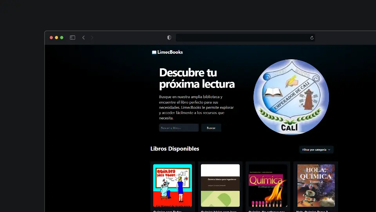The width and height of the screenshot is (376, 212).
Task: Focus the Buscar un libro search field
Action: click(x=179, y=128)
